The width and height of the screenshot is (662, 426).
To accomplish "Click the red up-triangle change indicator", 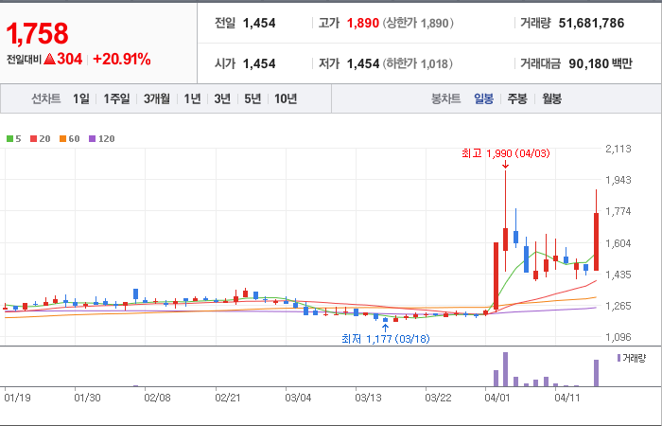I will 49,59.
